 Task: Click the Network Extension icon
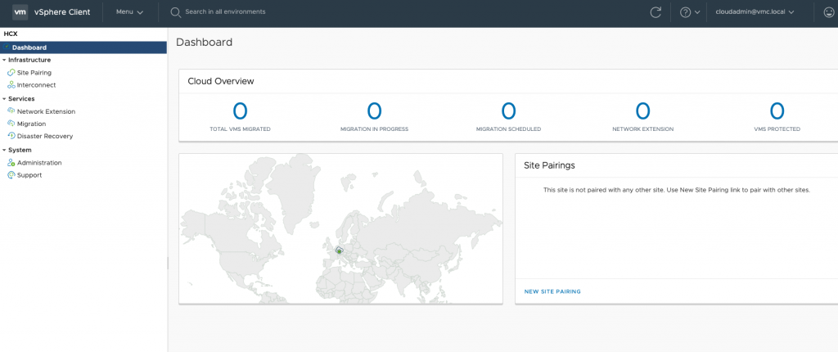coord(11,111)
